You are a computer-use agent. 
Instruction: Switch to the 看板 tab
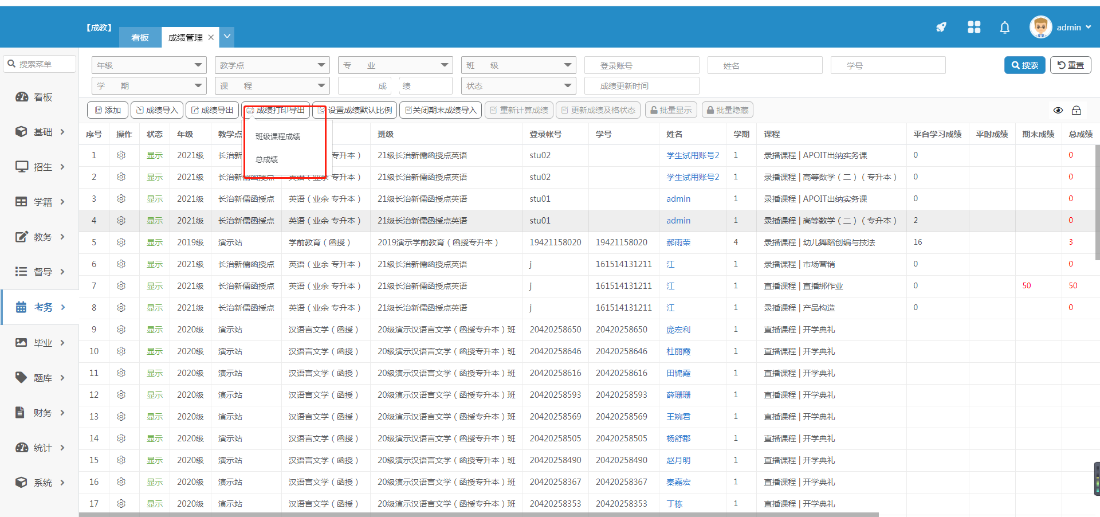pos(140,37)
